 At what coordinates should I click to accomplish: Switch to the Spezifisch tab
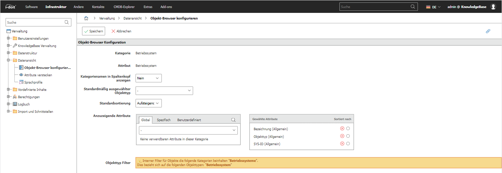(x=164, y=120)
